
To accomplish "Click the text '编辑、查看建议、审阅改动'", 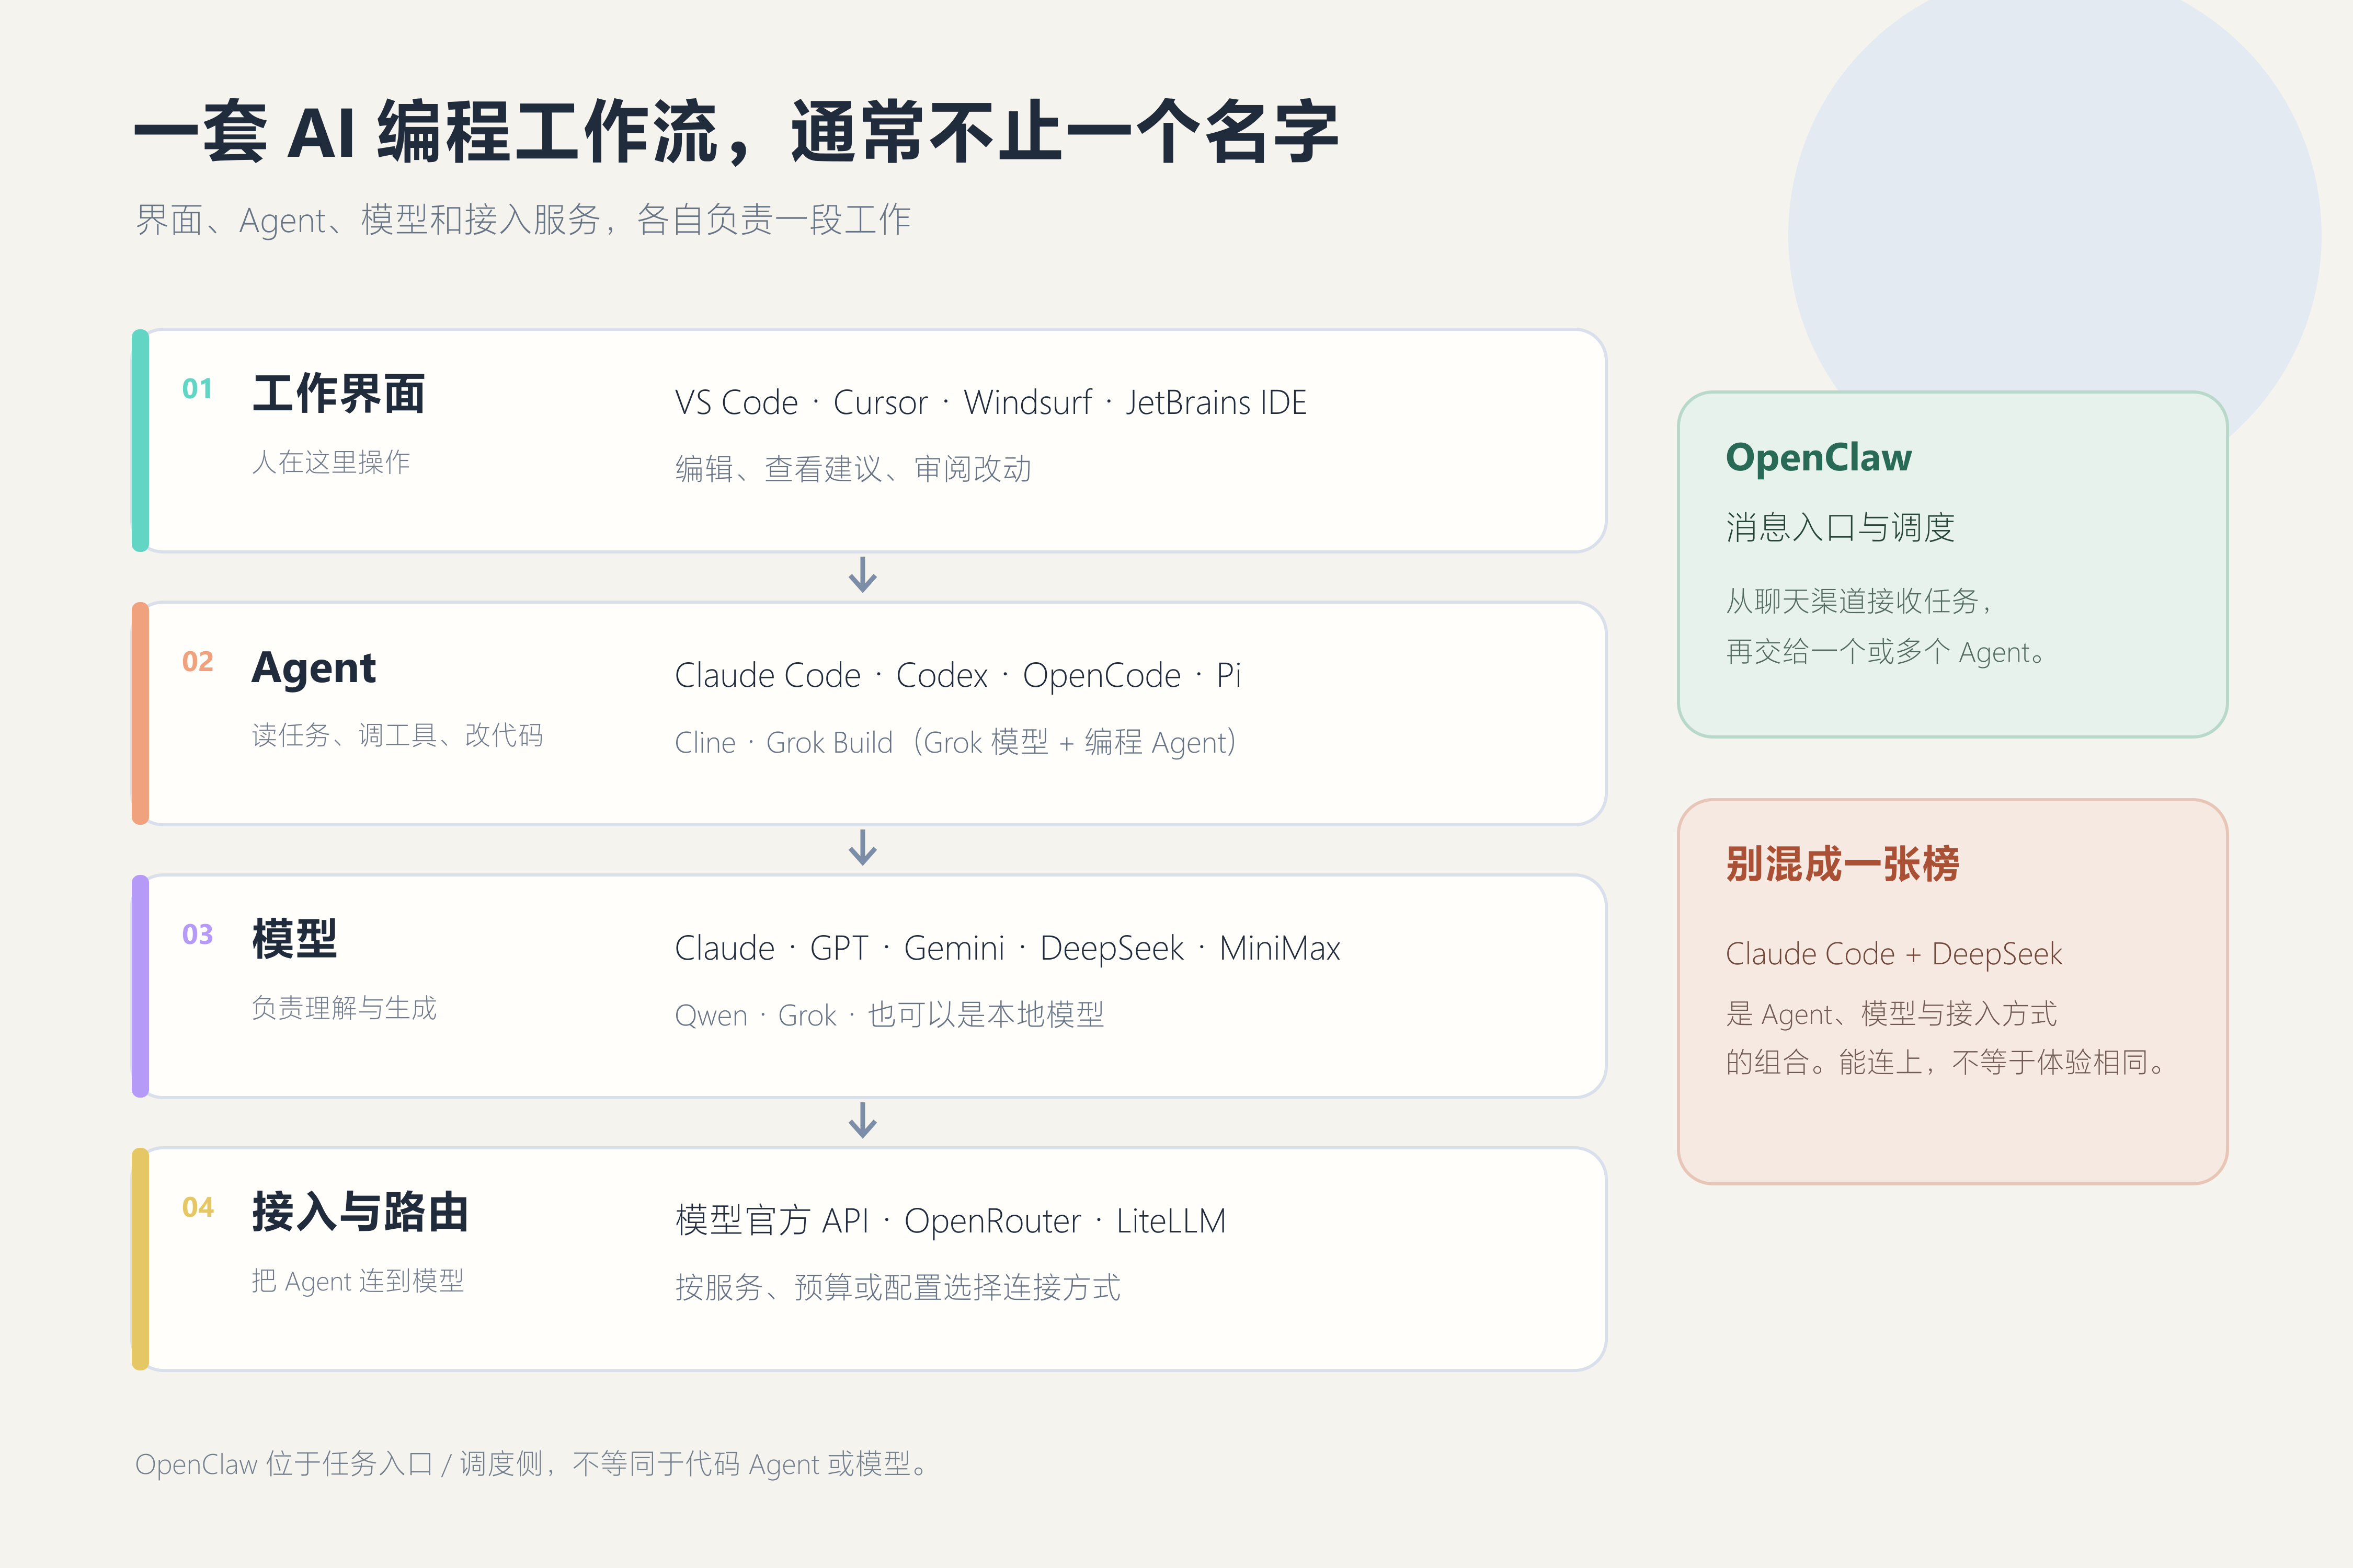I will point(853,469).
